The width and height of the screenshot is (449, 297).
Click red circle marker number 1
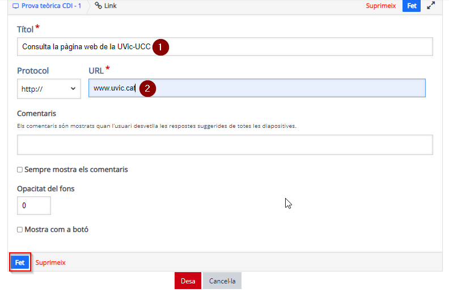click(160, 47)
